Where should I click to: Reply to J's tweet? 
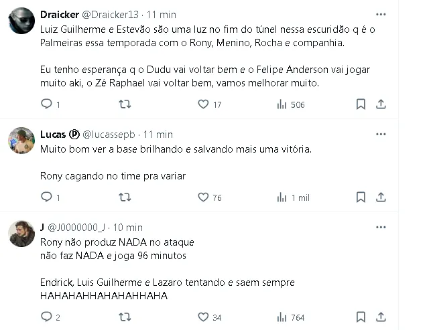pos(46,317)
